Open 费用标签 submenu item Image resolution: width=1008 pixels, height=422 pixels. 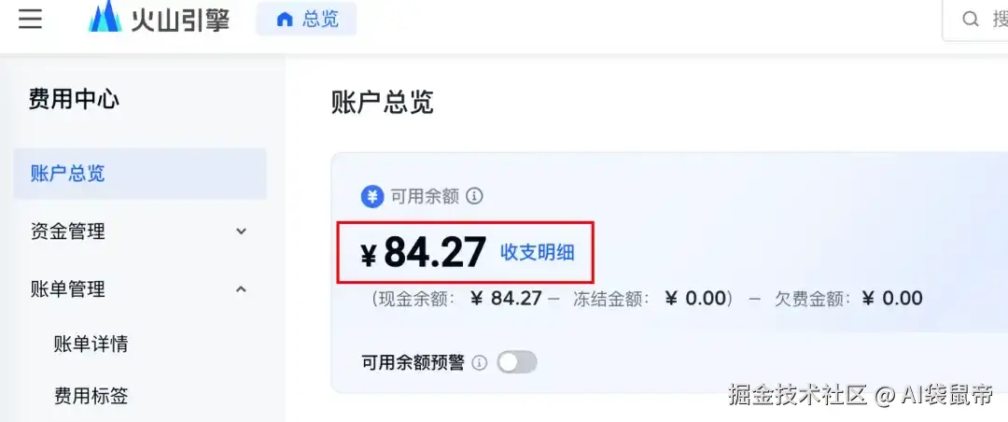(x=91, y=396)
